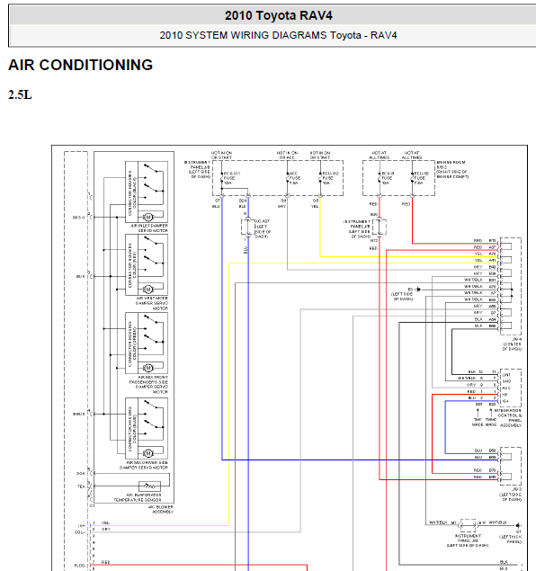Click the 'TEA' terminal label on the left
This screenshot has width=536, height=571.
81,486
